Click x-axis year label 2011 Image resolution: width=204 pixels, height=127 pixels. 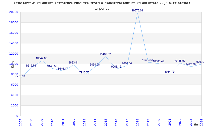click(63, 122)
